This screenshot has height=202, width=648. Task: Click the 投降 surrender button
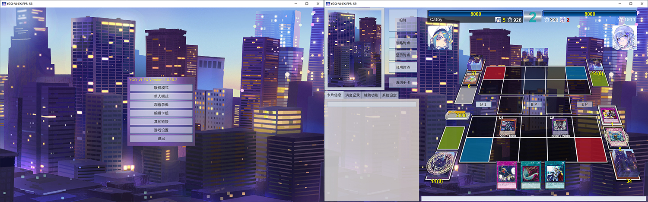403,20
